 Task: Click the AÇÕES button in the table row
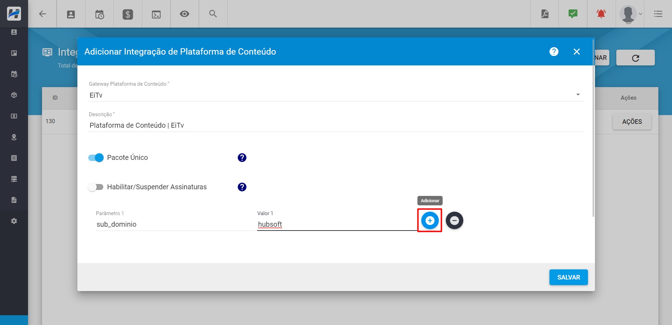click(632, 121)
